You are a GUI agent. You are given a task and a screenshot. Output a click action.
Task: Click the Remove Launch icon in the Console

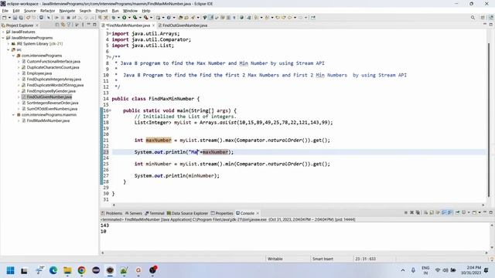click(411, 212)
